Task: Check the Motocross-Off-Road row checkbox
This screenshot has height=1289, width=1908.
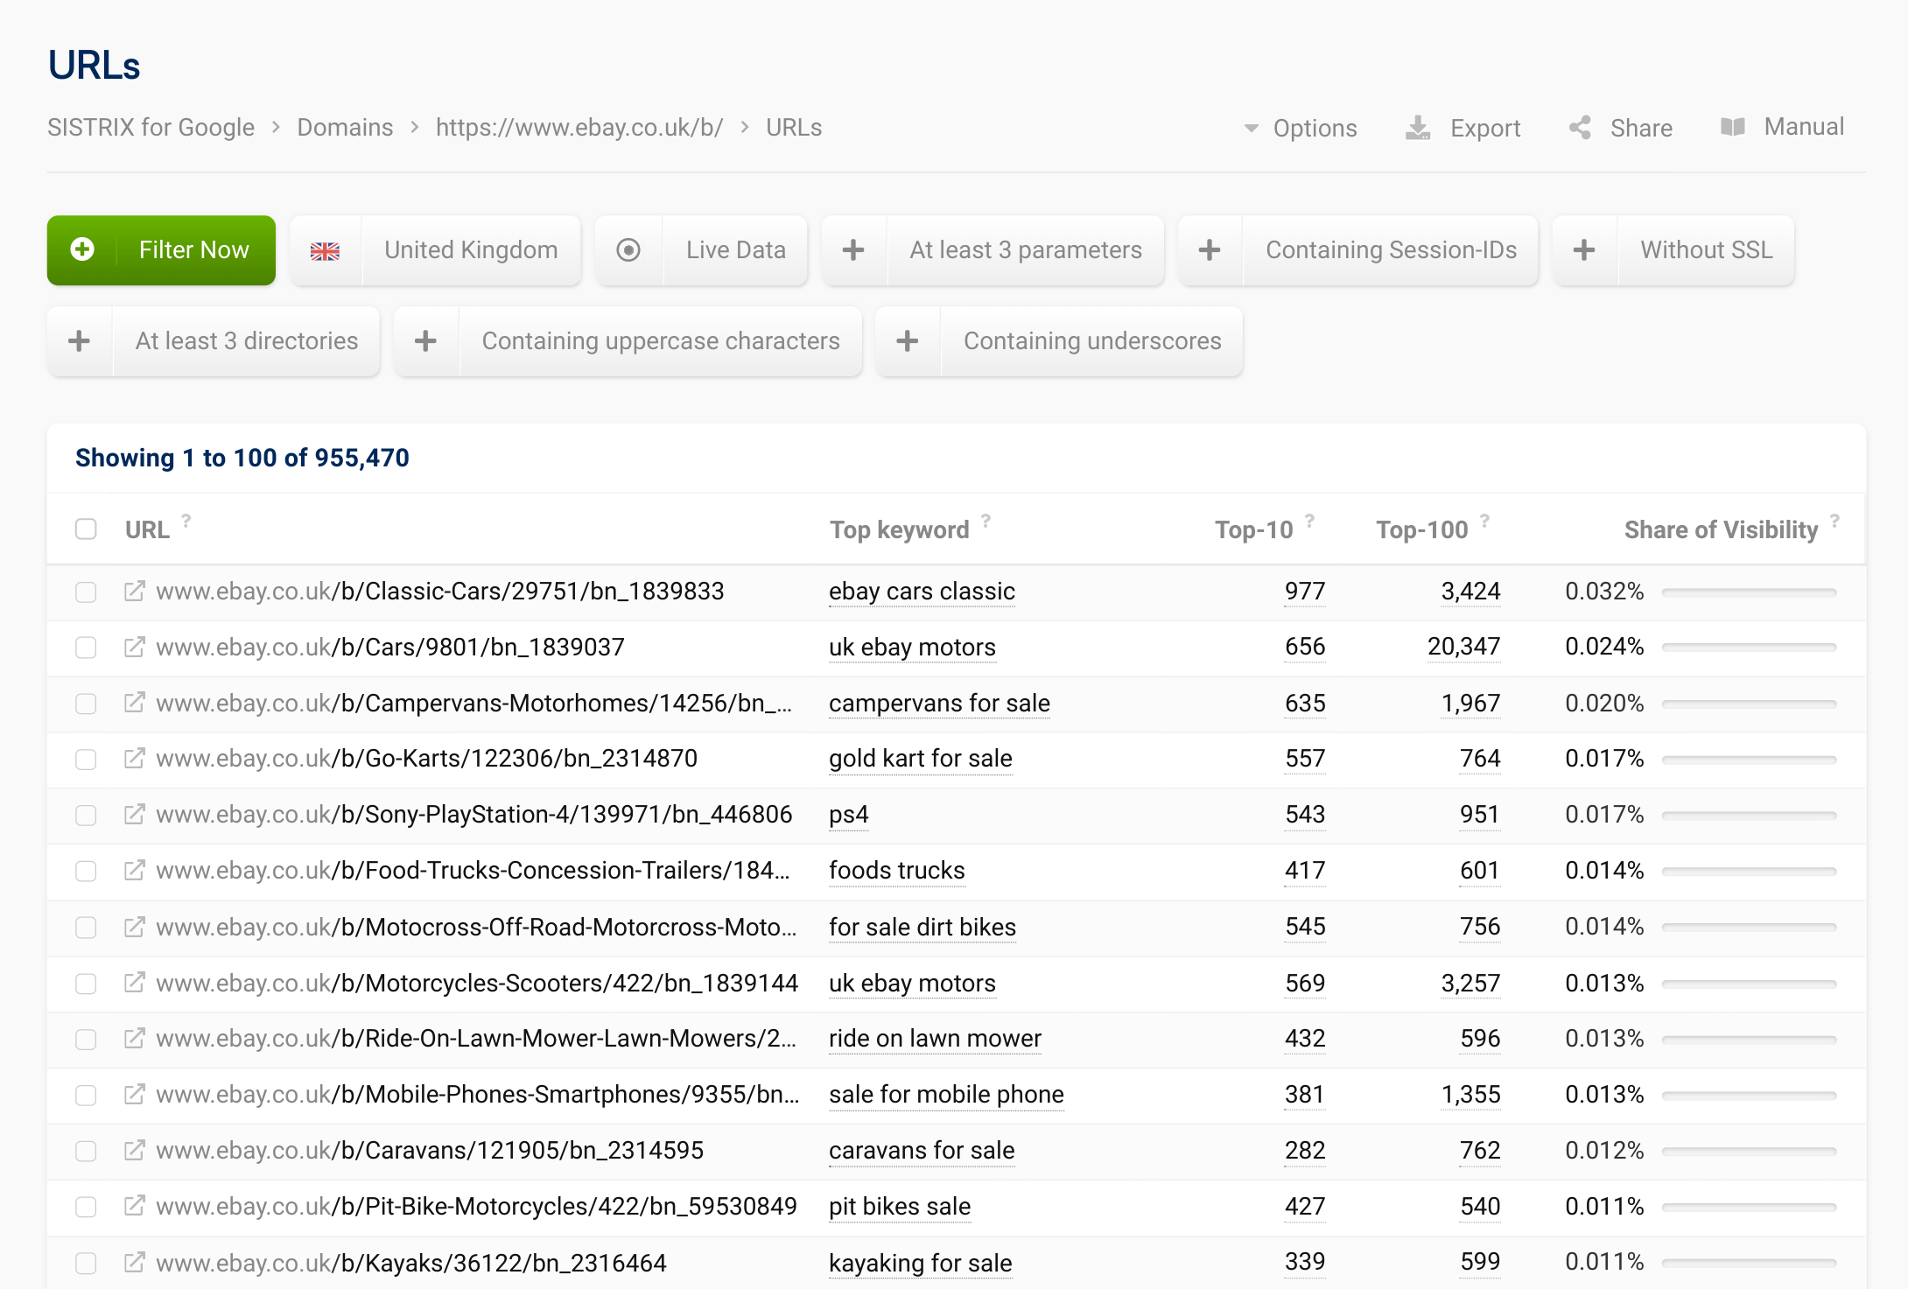Action: tap(86, 928)
